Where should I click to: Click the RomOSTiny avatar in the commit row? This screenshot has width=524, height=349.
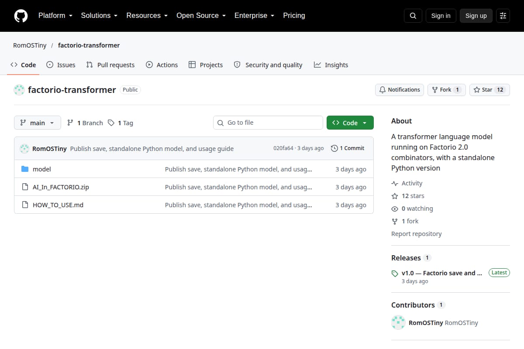(x=24, y=148)
